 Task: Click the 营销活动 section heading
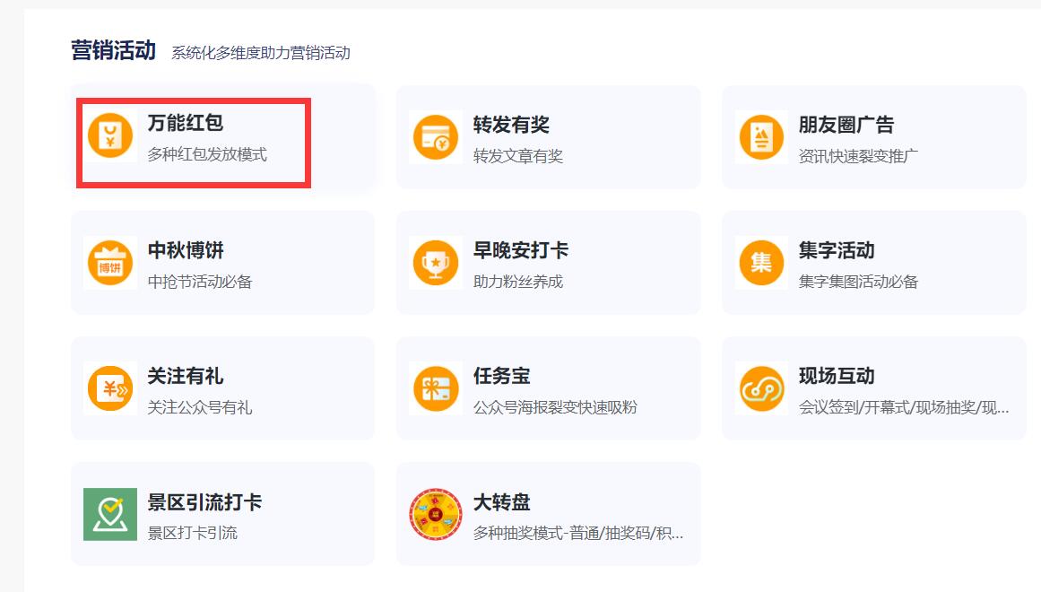coord(114,50)
